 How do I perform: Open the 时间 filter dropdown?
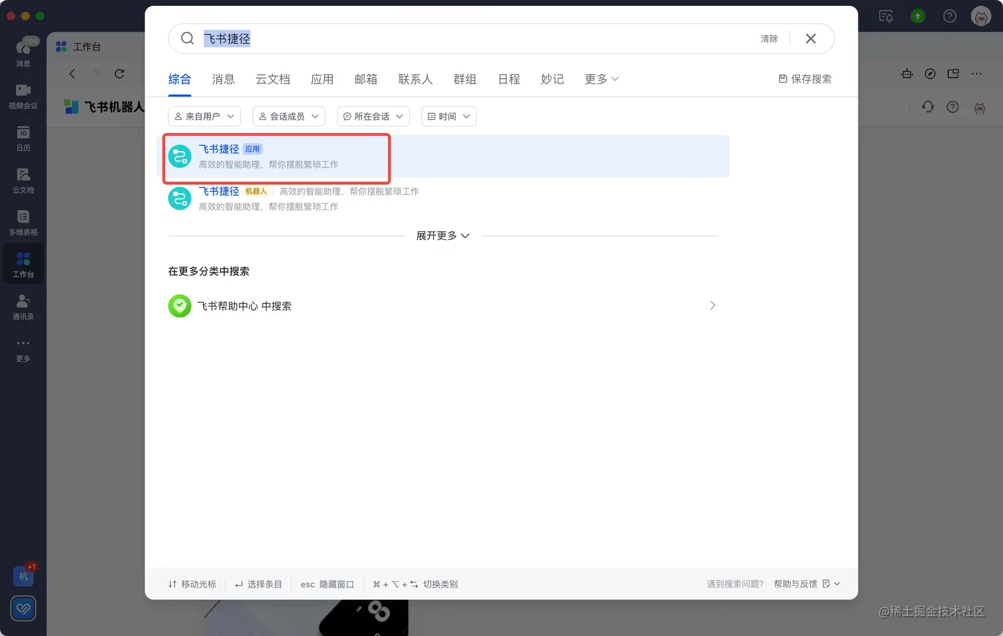pos(449,117)
